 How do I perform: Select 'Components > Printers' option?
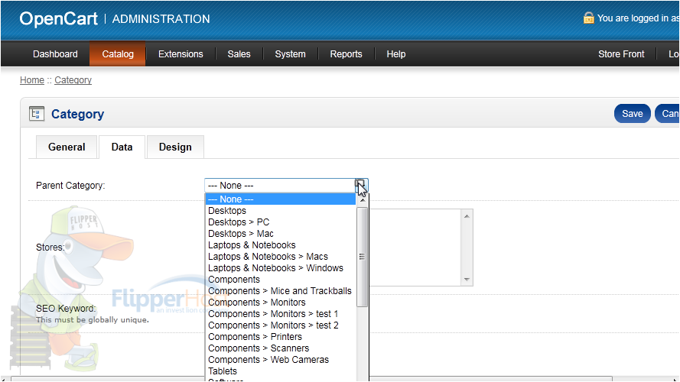pyautogui.click(x=280, y=337)
